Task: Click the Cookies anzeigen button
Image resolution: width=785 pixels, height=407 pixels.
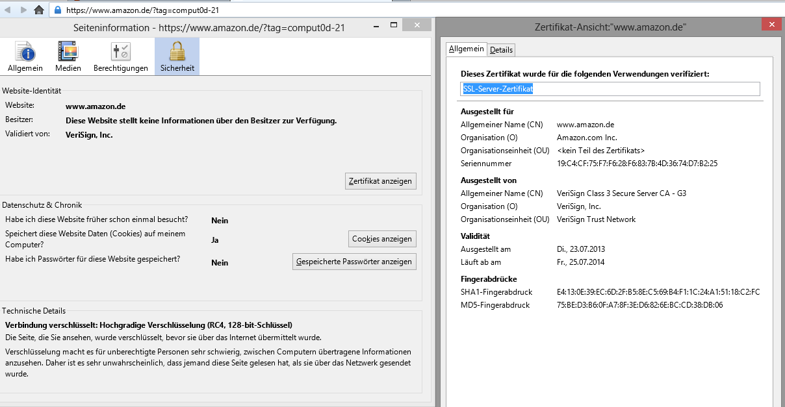Action: [382, 239]
